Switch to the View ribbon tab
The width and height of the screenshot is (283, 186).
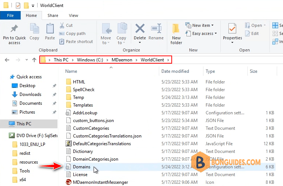73,15
